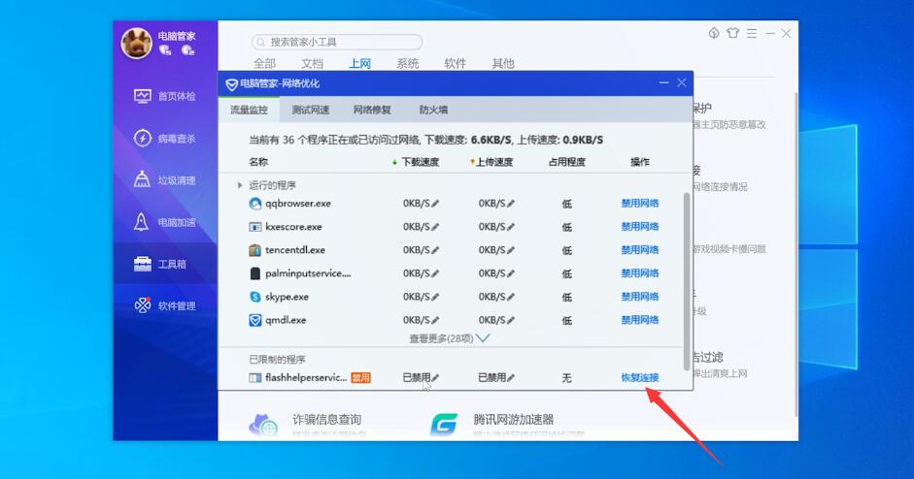Image resolution: width=914 pixels, height=479 pixels.
Task: Open 首页体检 from the sidebar
Action: pyautogui.click(x=165, y=96)
